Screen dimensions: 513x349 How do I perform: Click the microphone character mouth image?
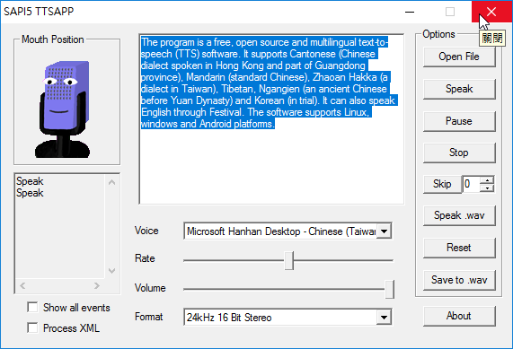(62, 109)
